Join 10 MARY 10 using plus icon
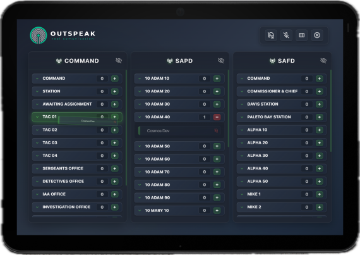The image size is (360, 255). click(217, 211)
